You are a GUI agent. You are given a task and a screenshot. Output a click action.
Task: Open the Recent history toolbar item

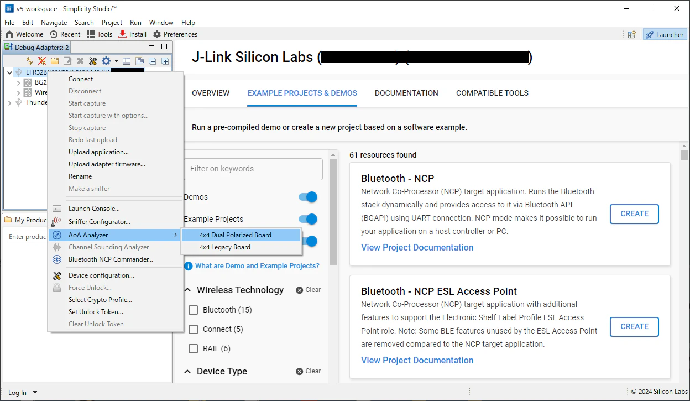pyautogui.click(x=65, y=34)
